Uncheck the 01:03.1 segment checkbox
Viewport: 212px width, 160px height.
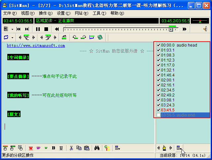click(158, 50)
